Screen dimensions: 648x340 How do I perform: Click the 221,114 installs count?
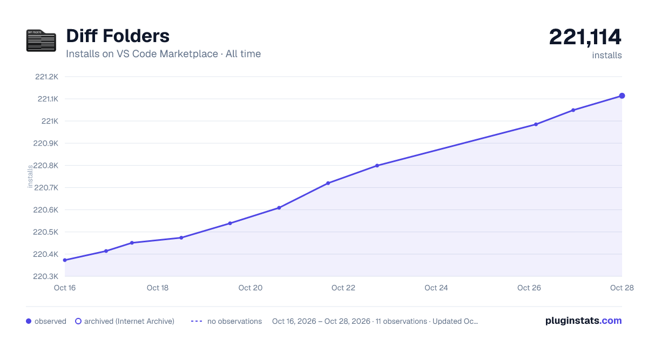585,37
